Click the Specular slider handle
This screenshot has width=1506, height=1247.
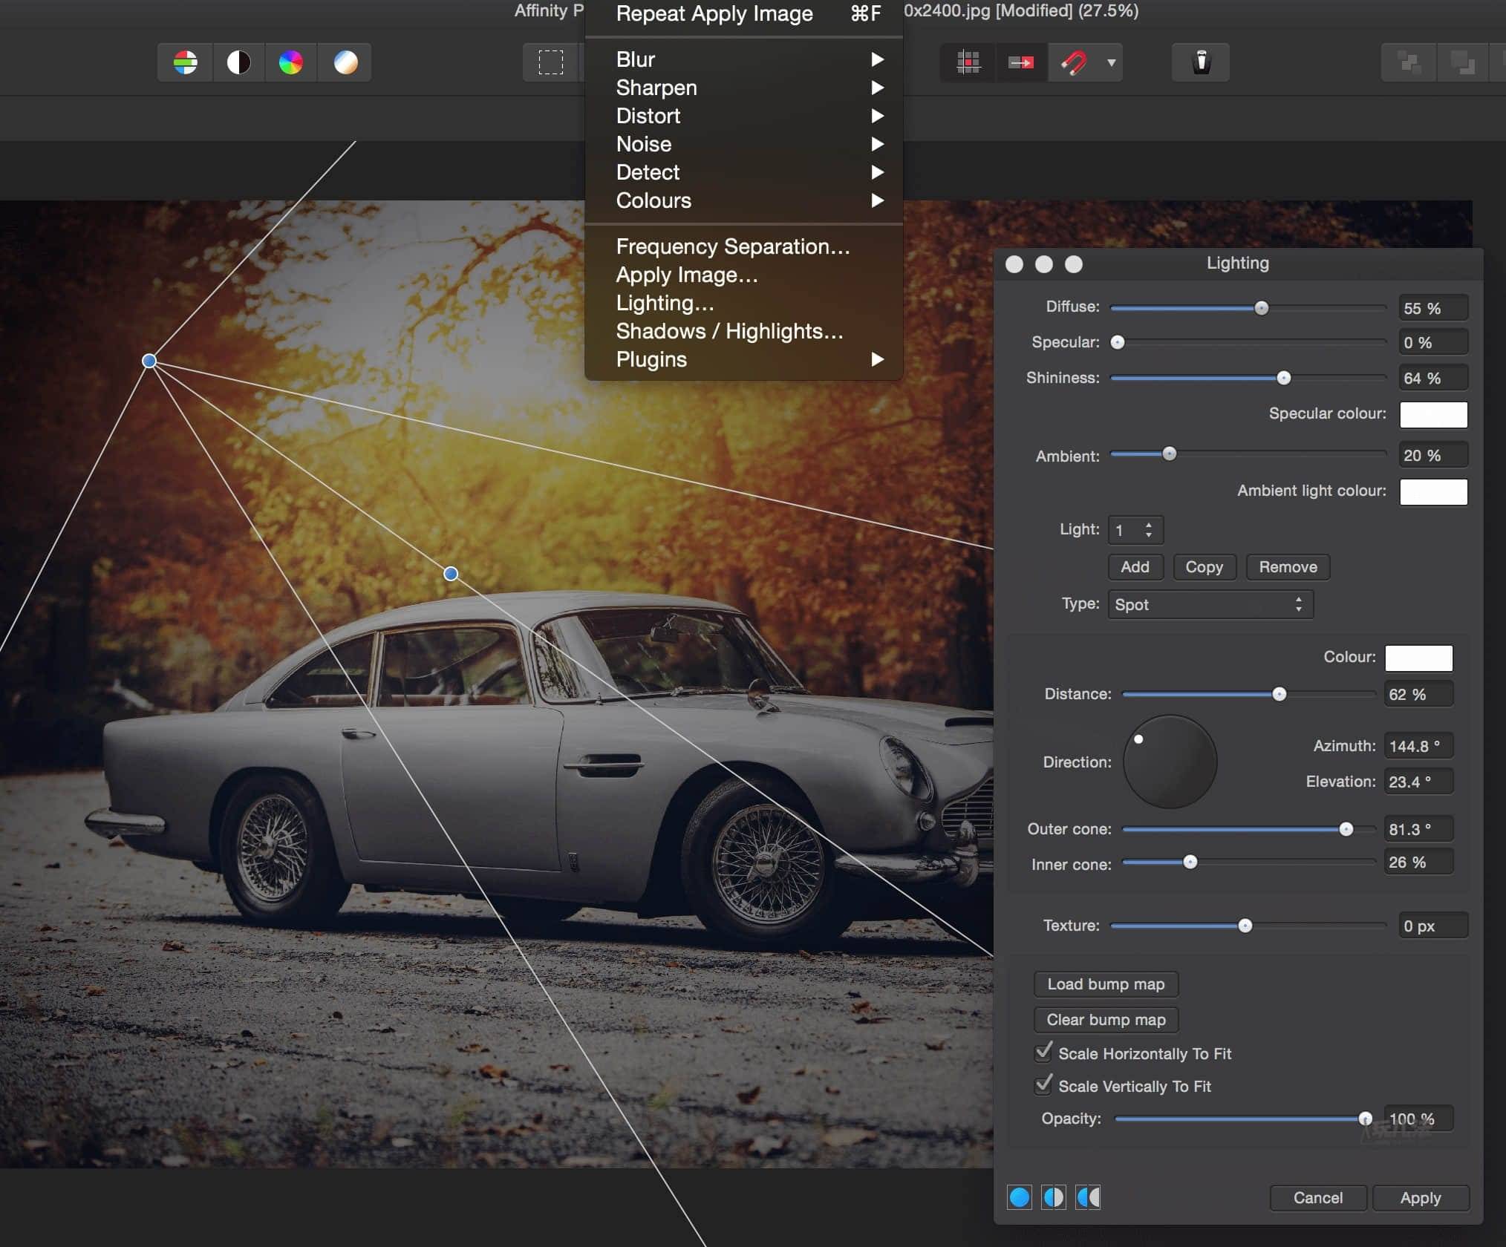click(x=1118, y=342)
